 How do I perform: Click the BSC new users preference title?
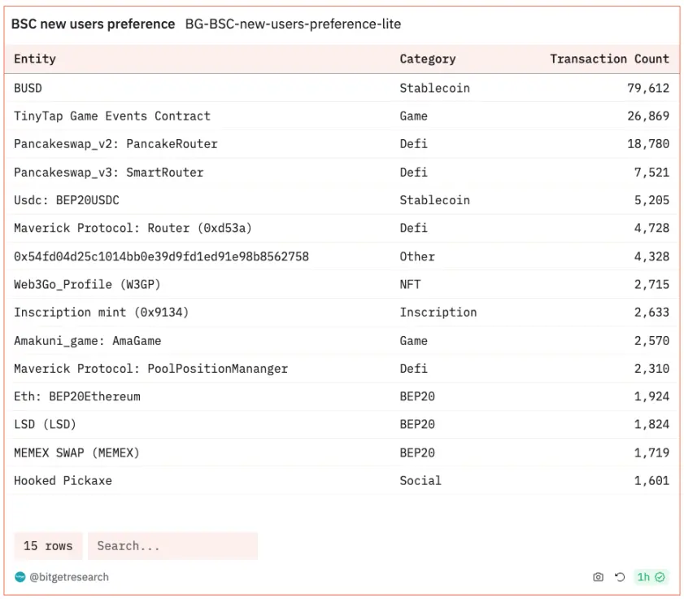click(x=93, y=24)
